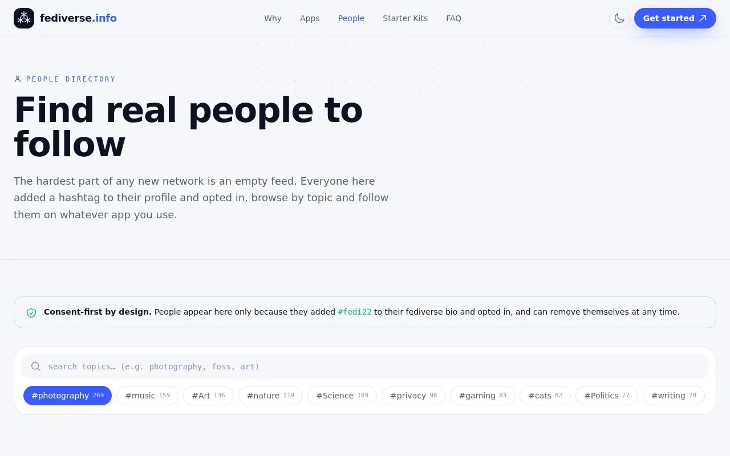
Task: Click the fediverse.info snowflake logo icon
Action: point(24,18)
